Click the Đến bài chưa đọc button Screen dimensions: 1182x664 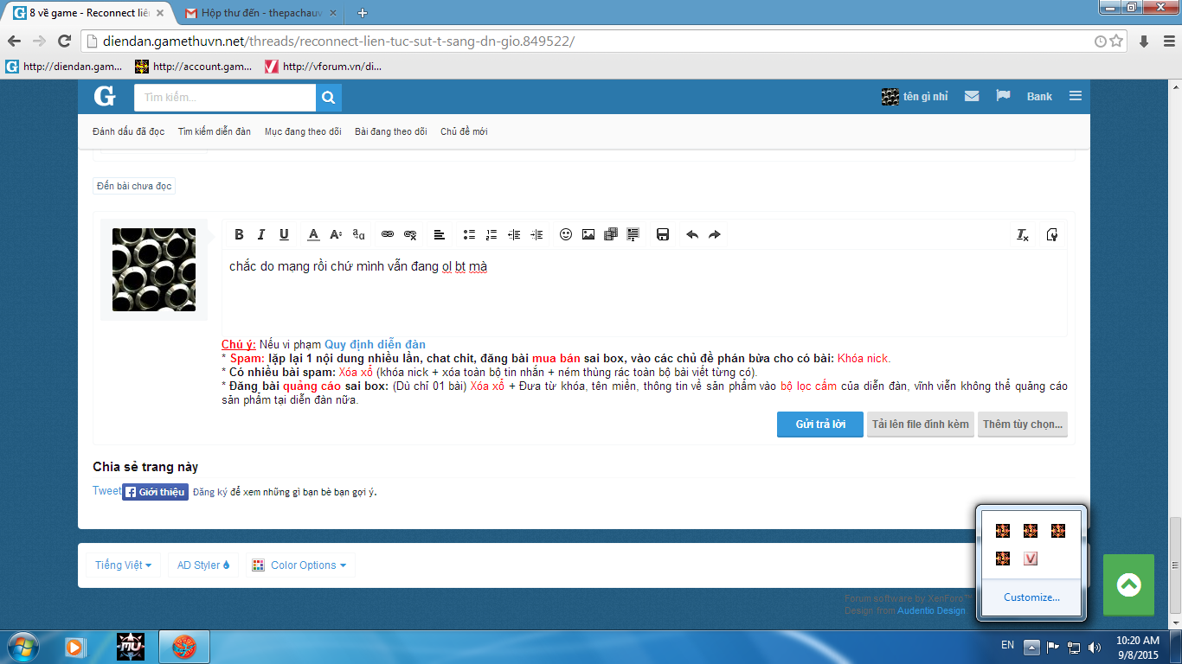[x=134, y=186]
